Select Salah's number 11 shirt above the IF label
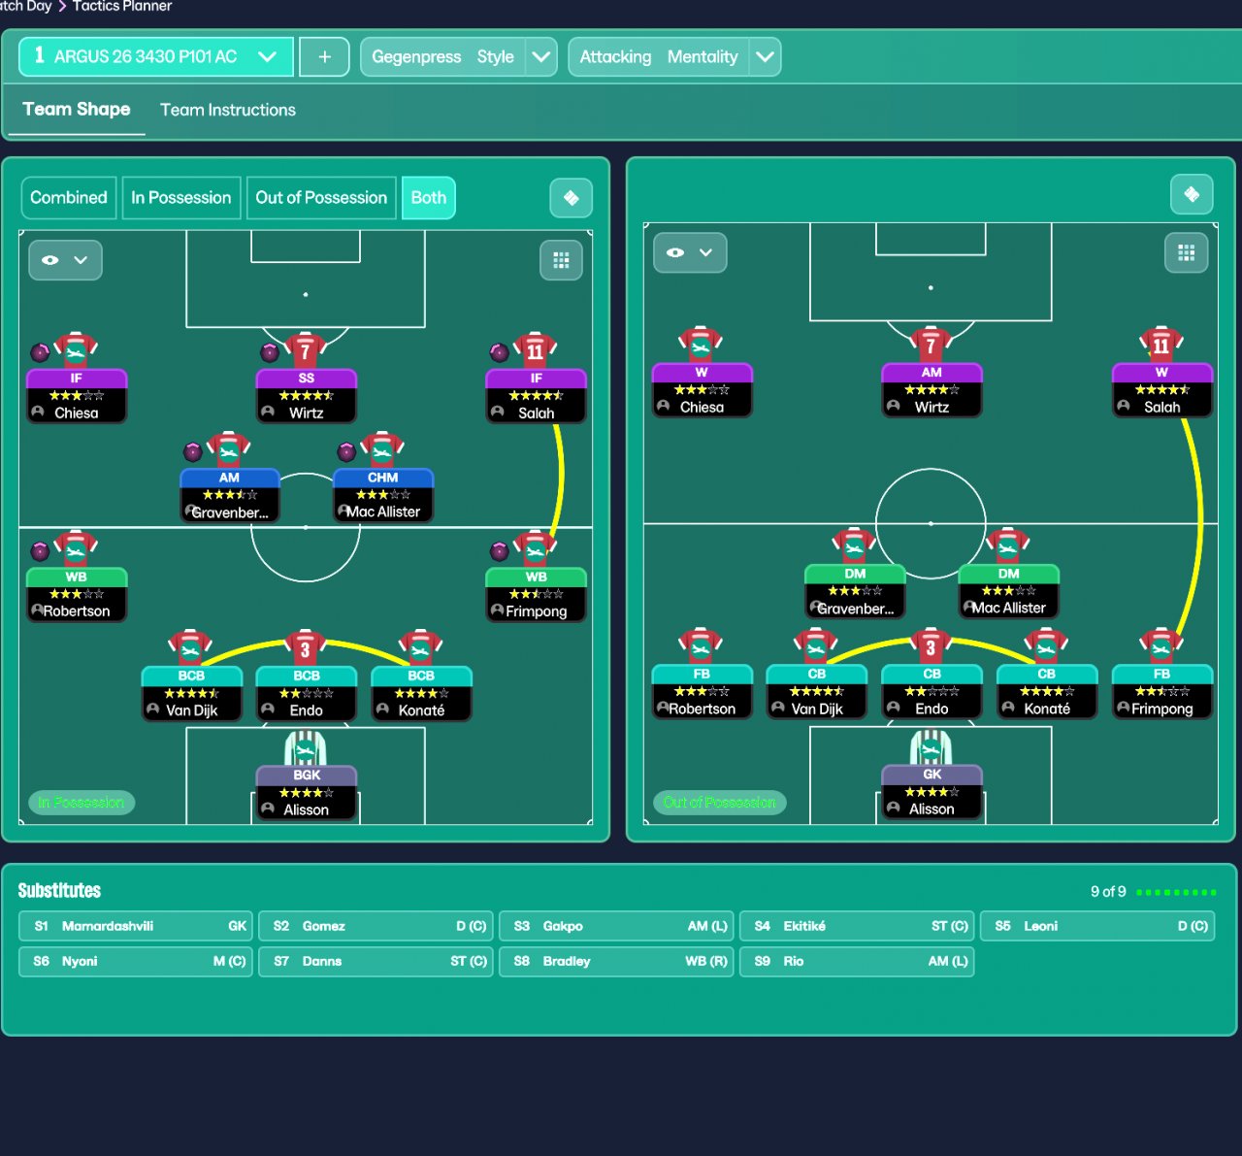 tap(536, 349)
